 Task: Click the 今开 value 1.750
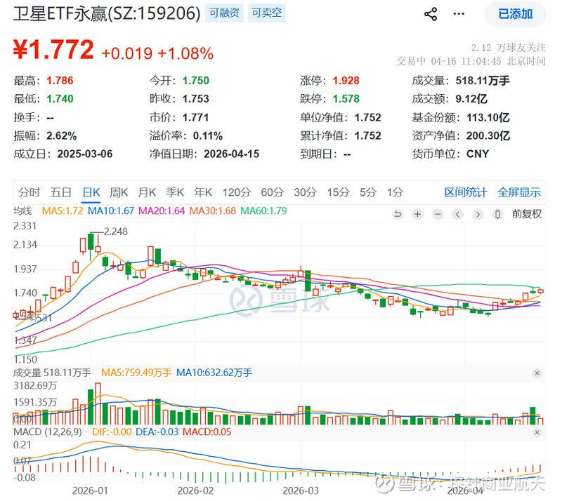point(196,81)
